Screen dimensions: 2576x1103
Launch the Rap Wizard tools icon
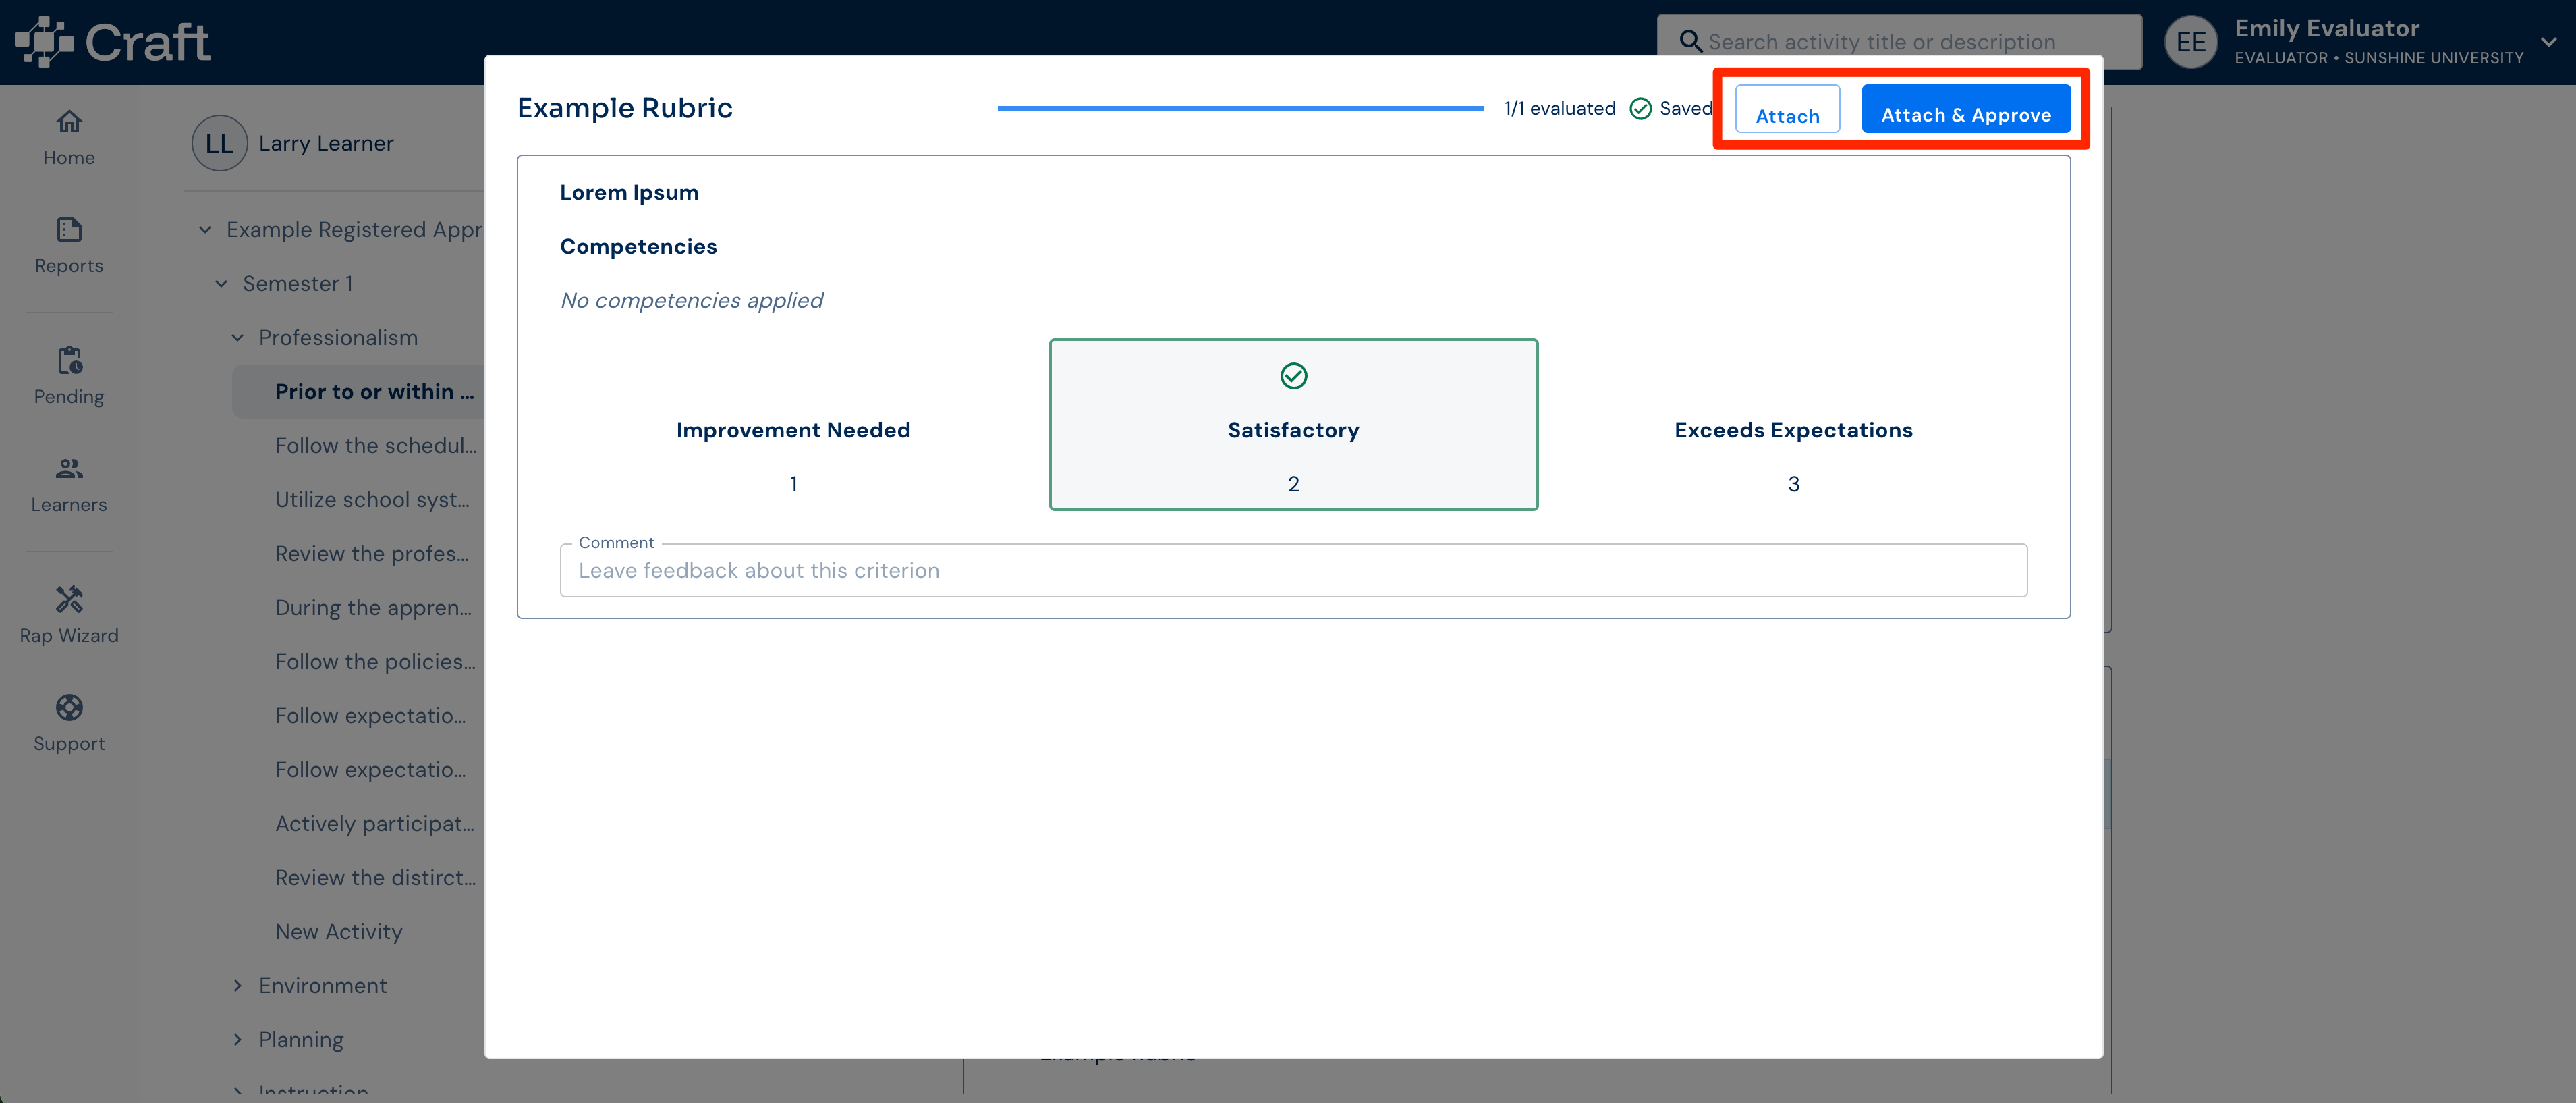68,599
